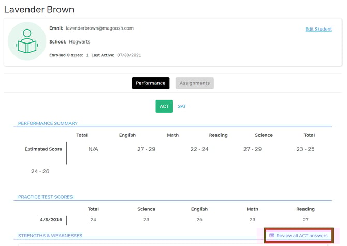Switch to the Assignments tab
This screenshot has width=347, height=246.
pos(194,83)
